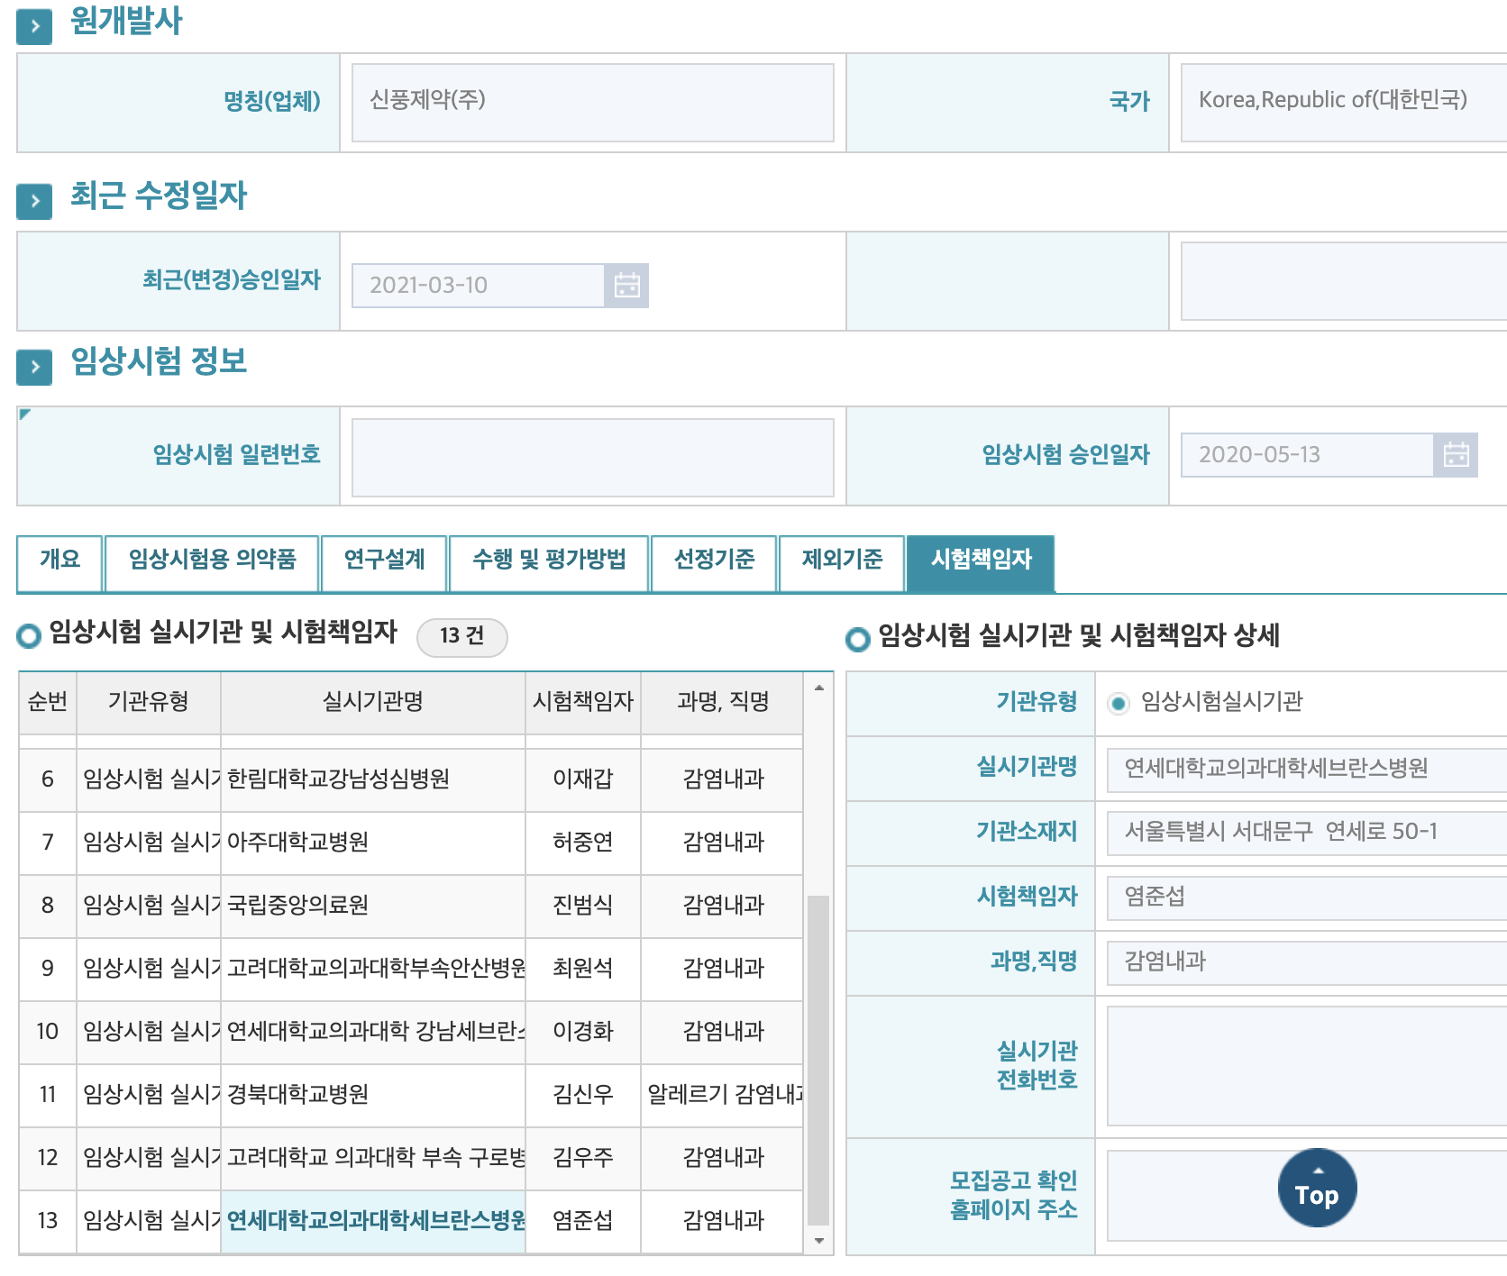Click the bullet icon next to 임상시험 실시기관 및 시험책임자
The image size is (1507, 1276).
click(x=28, y=636)
